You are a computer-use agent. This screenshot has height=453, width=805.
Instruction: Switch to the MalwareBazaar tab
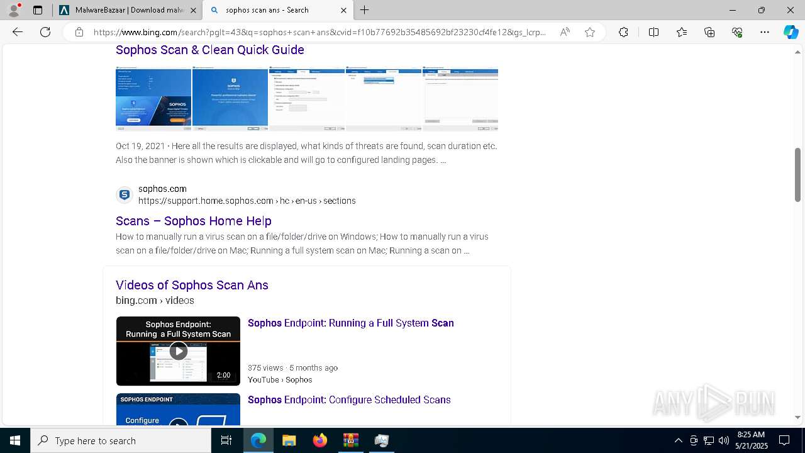click(x=127, y=10)
